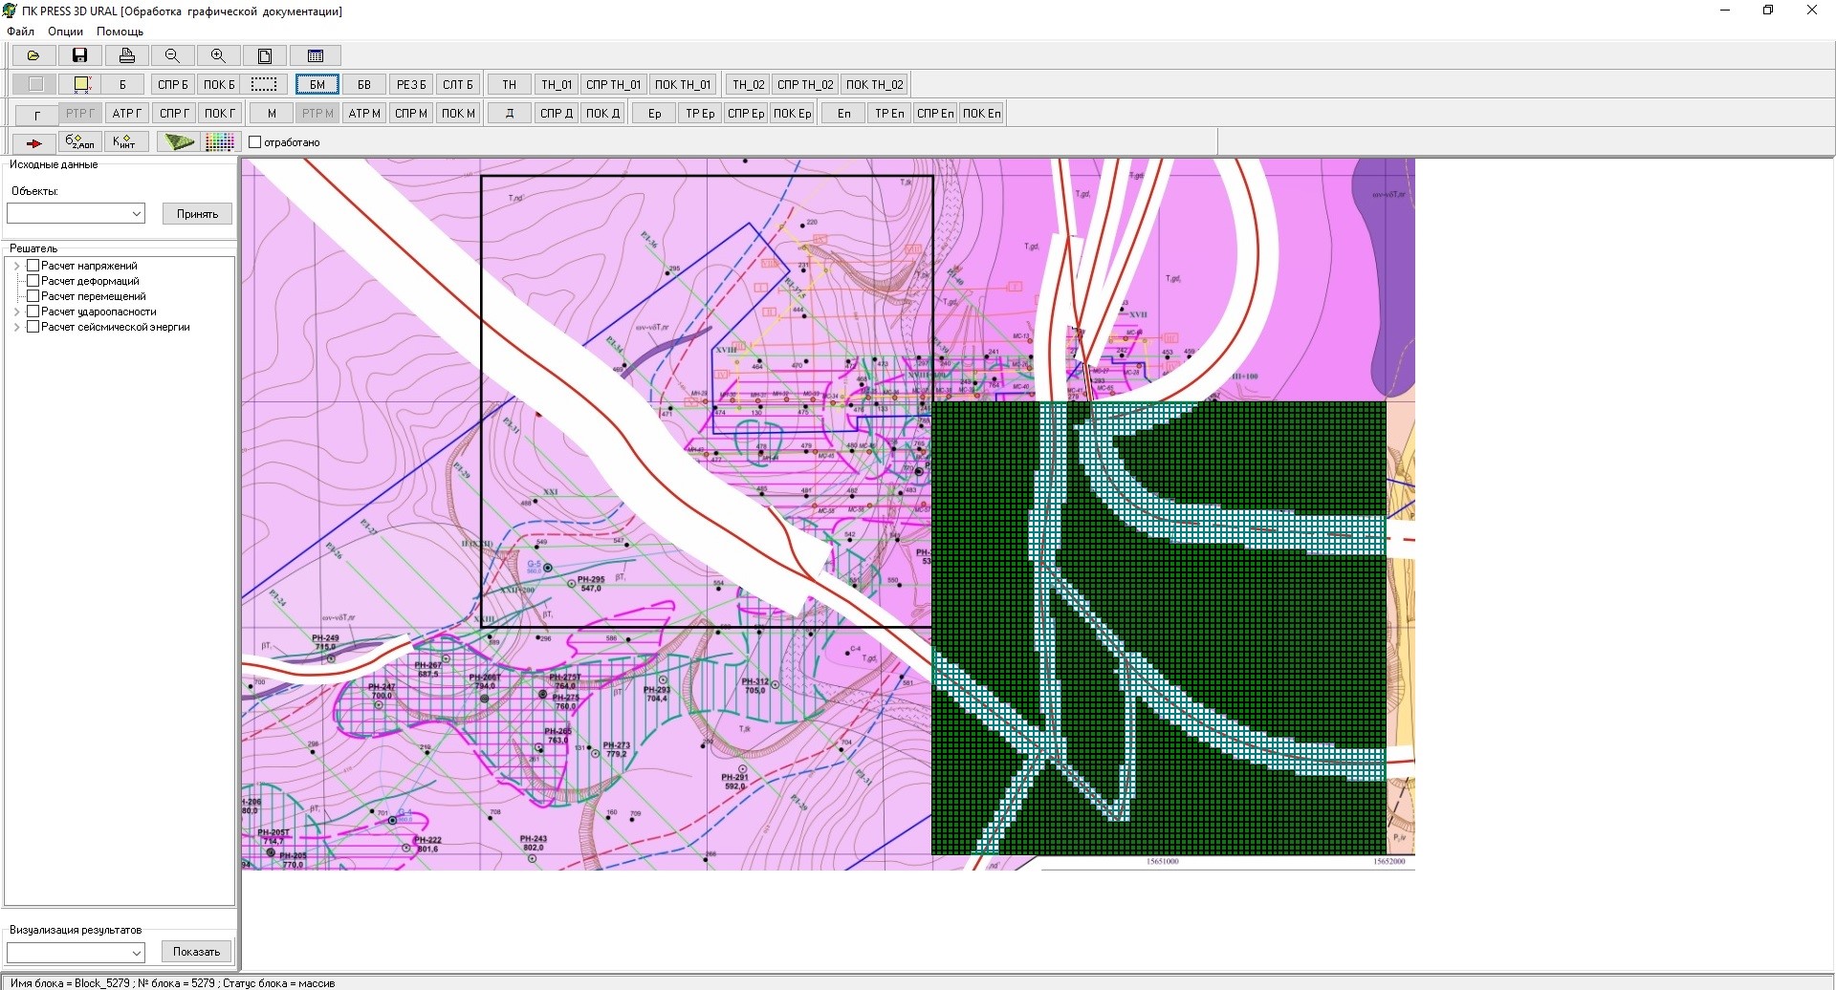Click the 'ТР Ер' toolbar button

pyautogui.click(x=700, y=114)
